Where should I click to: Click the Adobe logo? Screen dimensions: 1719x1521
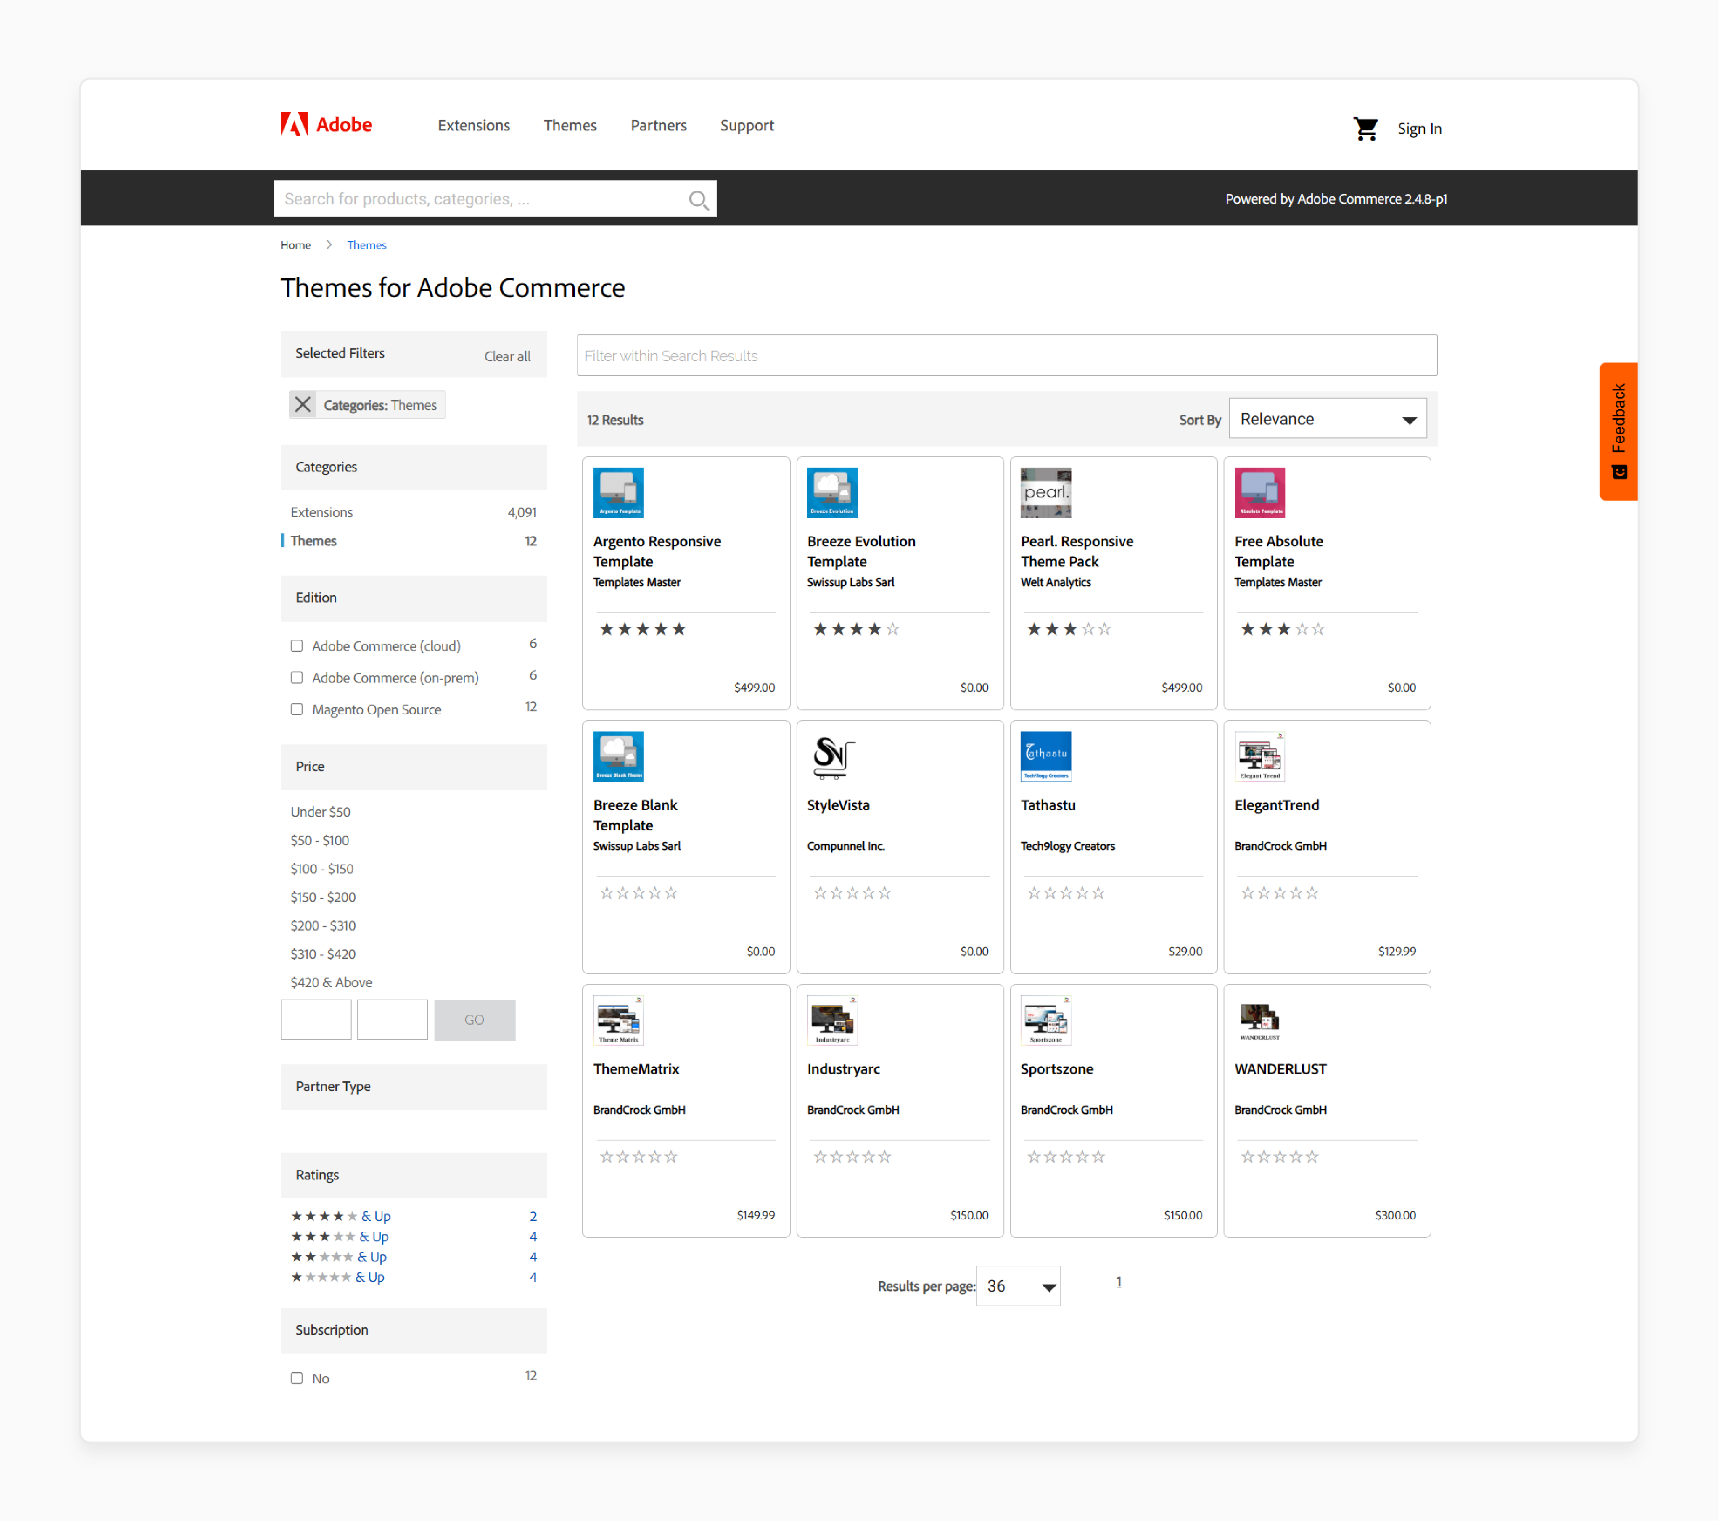[x=326, y=125]
